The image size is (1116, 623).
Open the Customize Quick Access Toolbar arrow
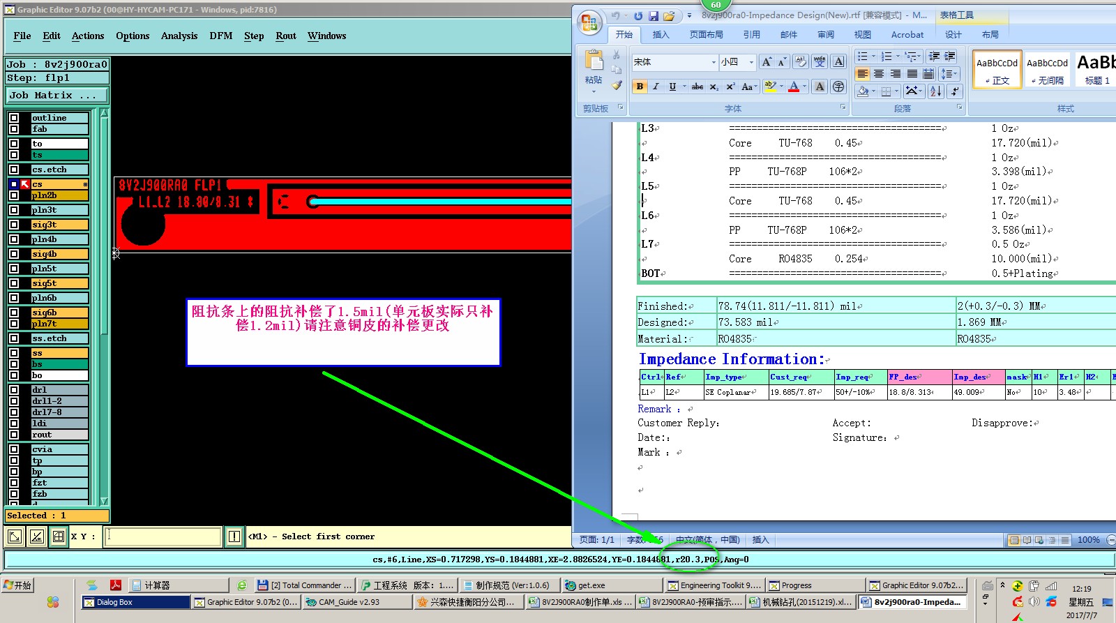coord(689,15)
